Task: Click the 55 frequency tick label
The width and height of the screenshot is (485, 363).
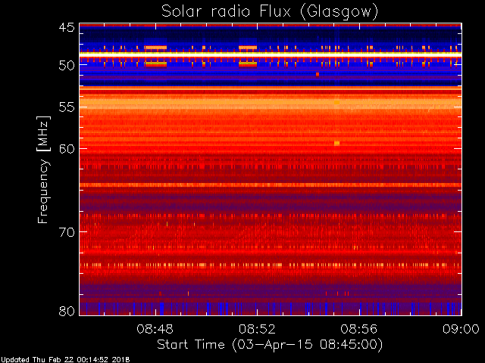Action: (x=67, y=107)
